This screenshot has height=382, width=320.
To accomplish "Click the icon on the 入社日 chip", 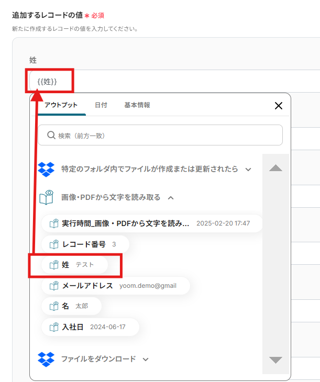I will (x=54, y=327).
